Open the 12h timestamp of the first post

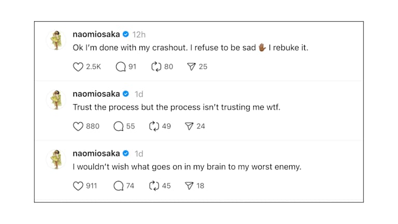tap(139, 34)
